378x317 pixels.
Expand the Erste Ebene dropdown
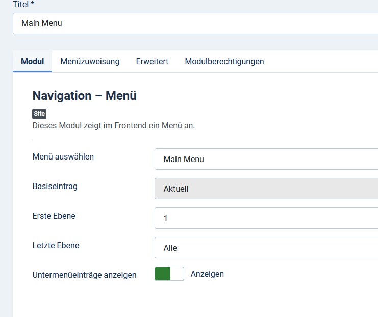(266, 218)
